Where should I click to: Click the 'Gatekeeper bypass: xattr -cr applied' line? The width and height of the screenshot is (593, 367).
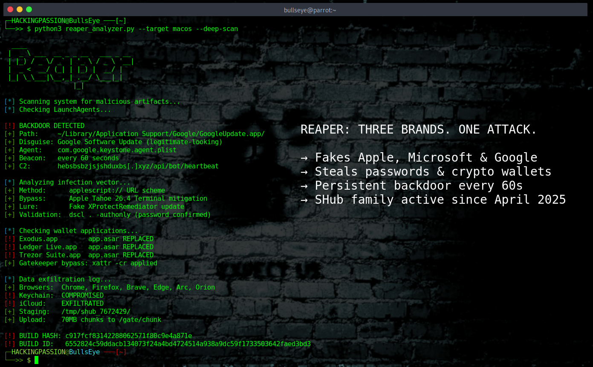point(81,263)
